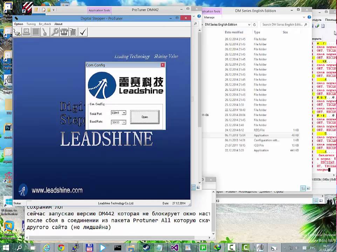Click help icon in ProTuner DM442 explorer window
The height and width of the screenshot is (252, 337).
point(199,16)
